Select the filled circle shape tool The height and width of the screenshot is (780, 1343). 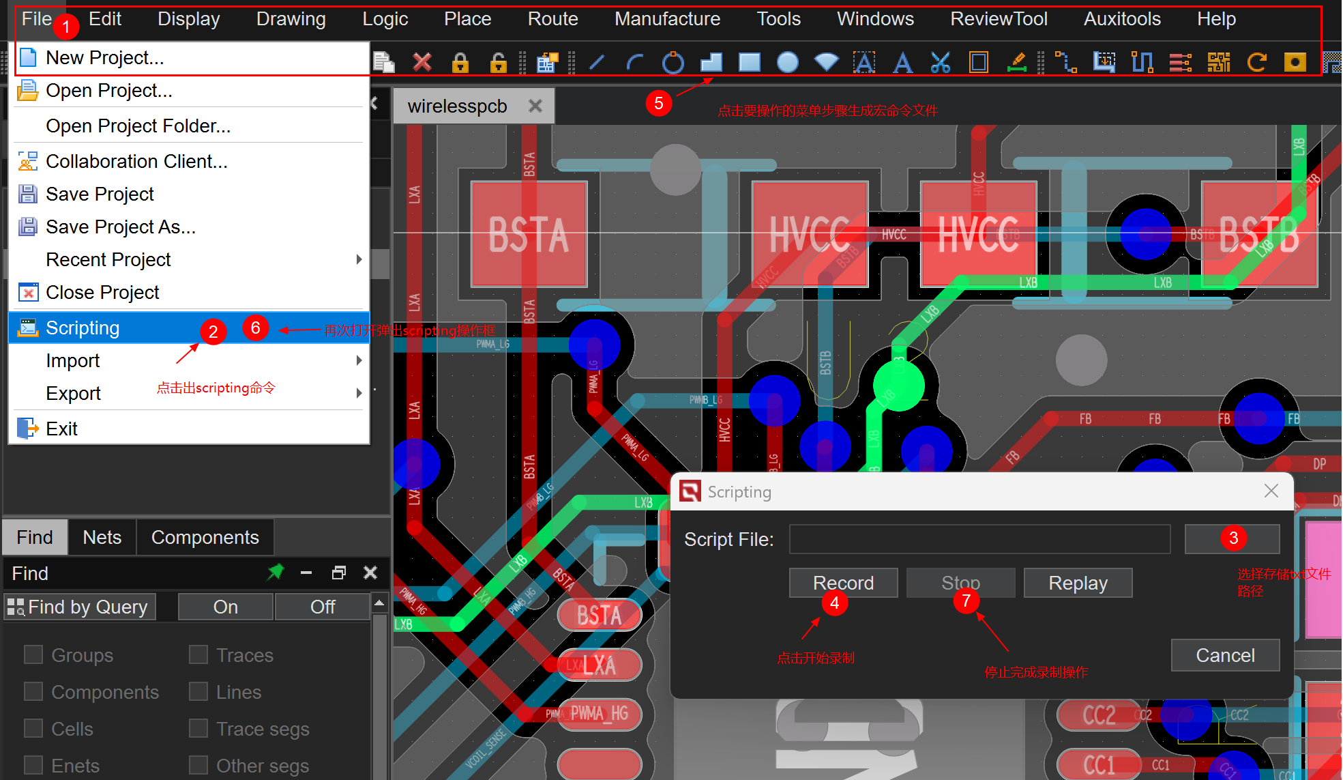click(x=788, y=63)
